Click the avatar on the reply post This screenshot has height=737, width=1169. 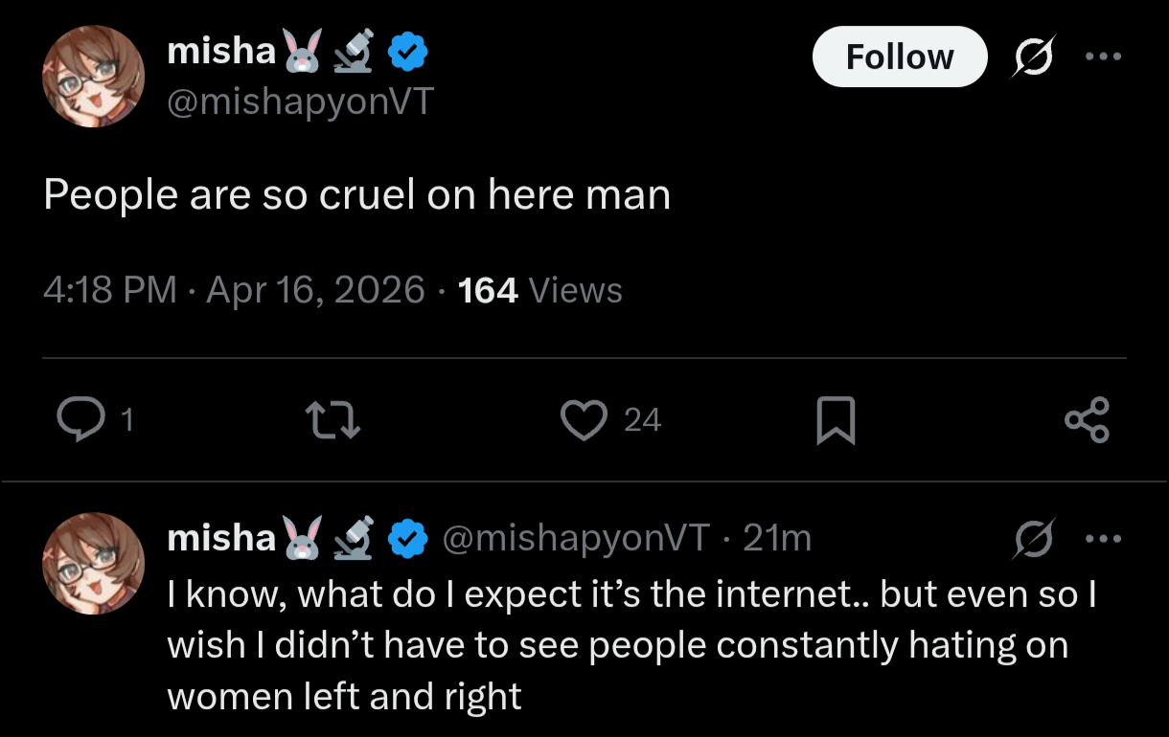[93, 563]
